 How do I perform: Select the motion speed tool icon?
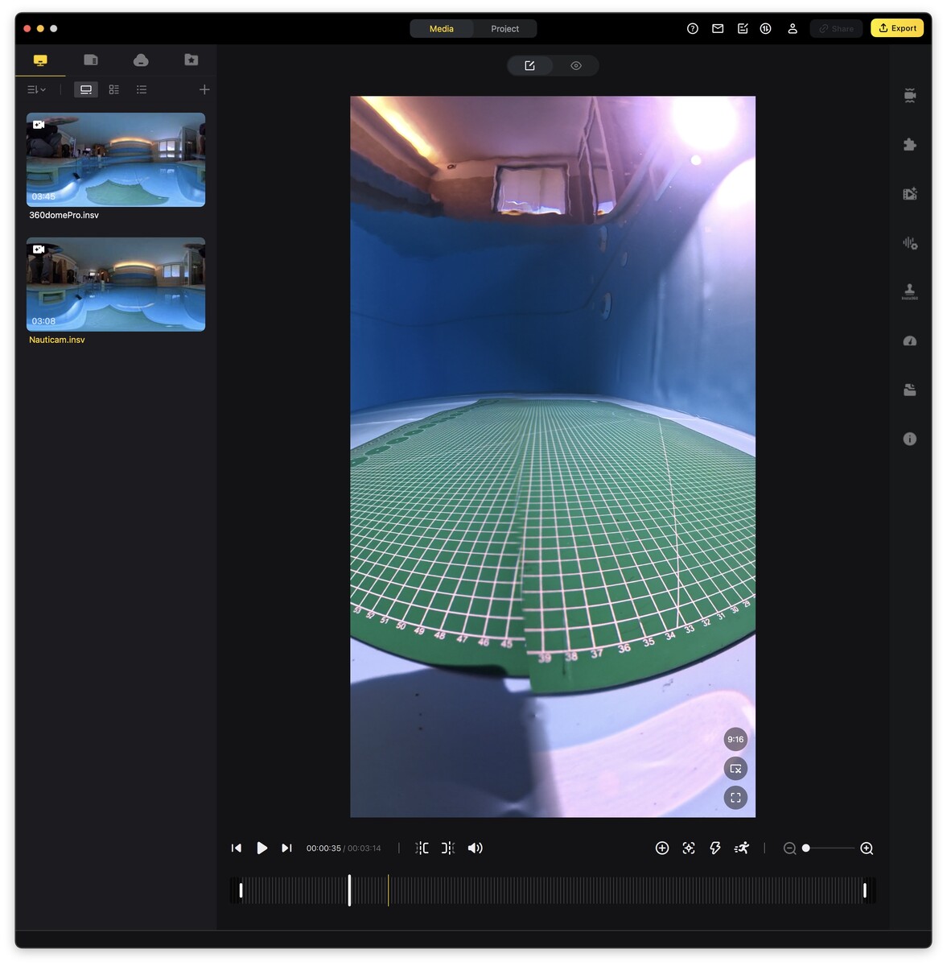coord(741,848)
